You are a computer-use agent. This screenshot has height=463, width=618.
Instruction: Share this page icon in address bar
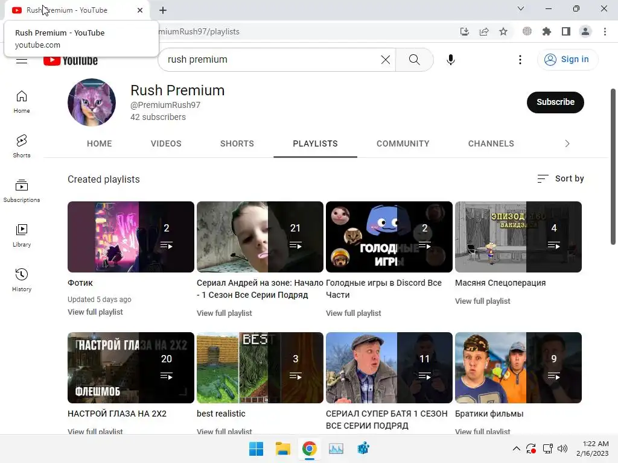pos(484,31)
